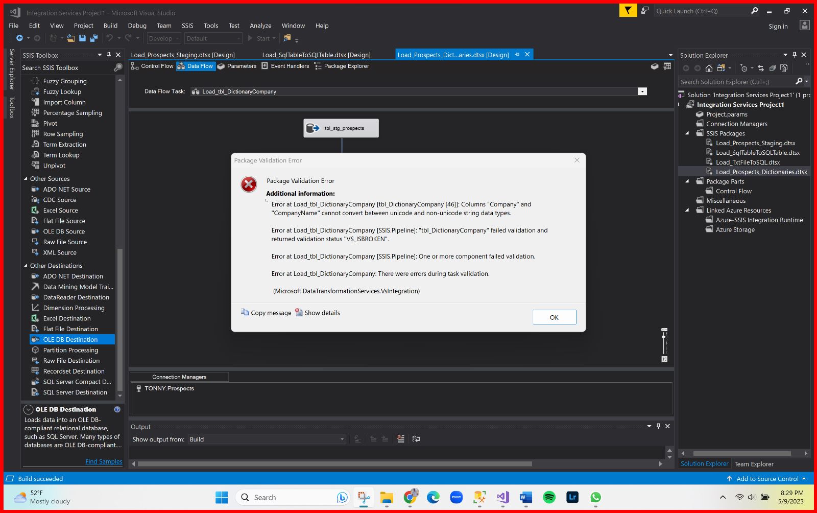Click the notifications flag icon

[x=628, y=11]
